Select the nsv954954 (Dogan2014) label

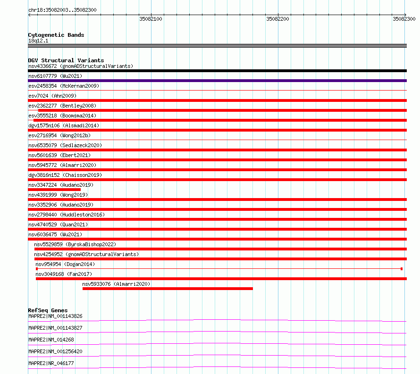coord(65,264)
